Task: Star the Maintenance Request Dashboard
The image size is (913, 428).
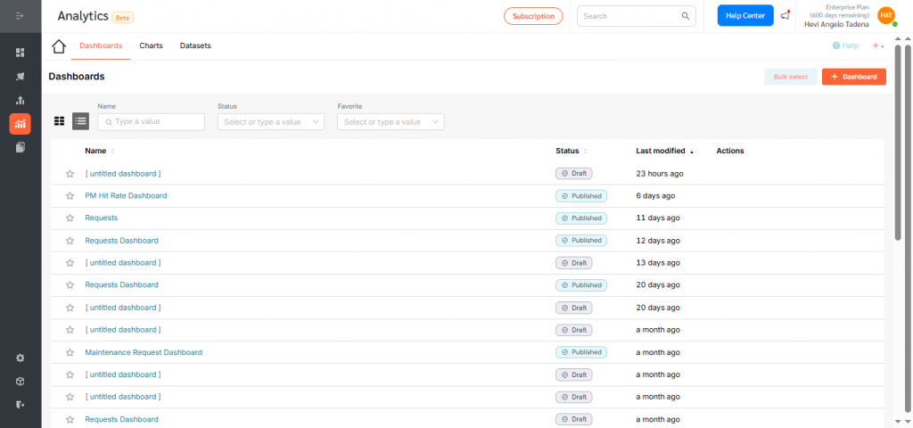Action: coord(70,353)
